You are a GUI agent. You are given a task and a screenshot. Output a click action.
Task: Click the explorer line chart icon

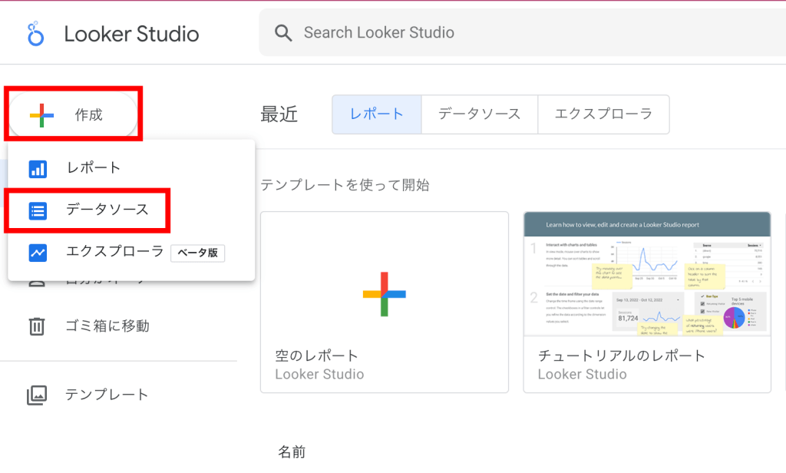click(38, 253)
